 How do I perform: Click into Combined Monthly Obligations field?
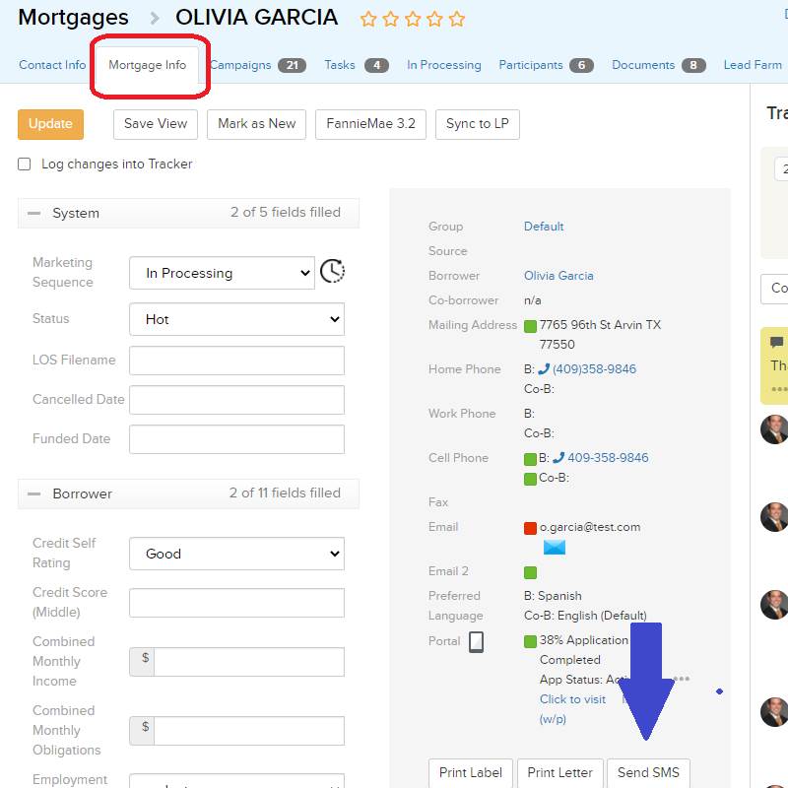click(249, 731)
